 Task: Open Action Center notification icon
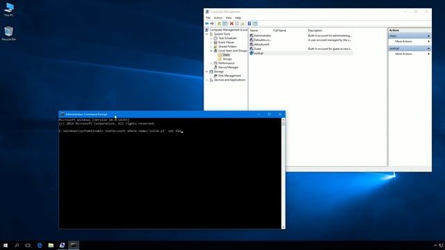coord(442,245)
